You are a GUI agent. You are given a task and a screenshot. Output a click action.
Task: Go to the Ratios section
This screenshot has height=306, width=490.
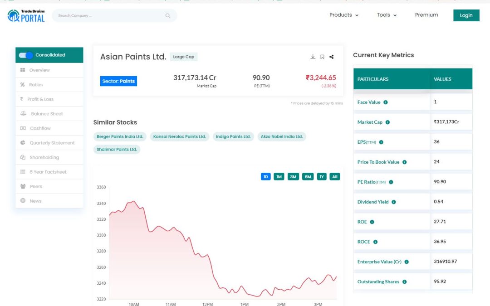(49, 85)
